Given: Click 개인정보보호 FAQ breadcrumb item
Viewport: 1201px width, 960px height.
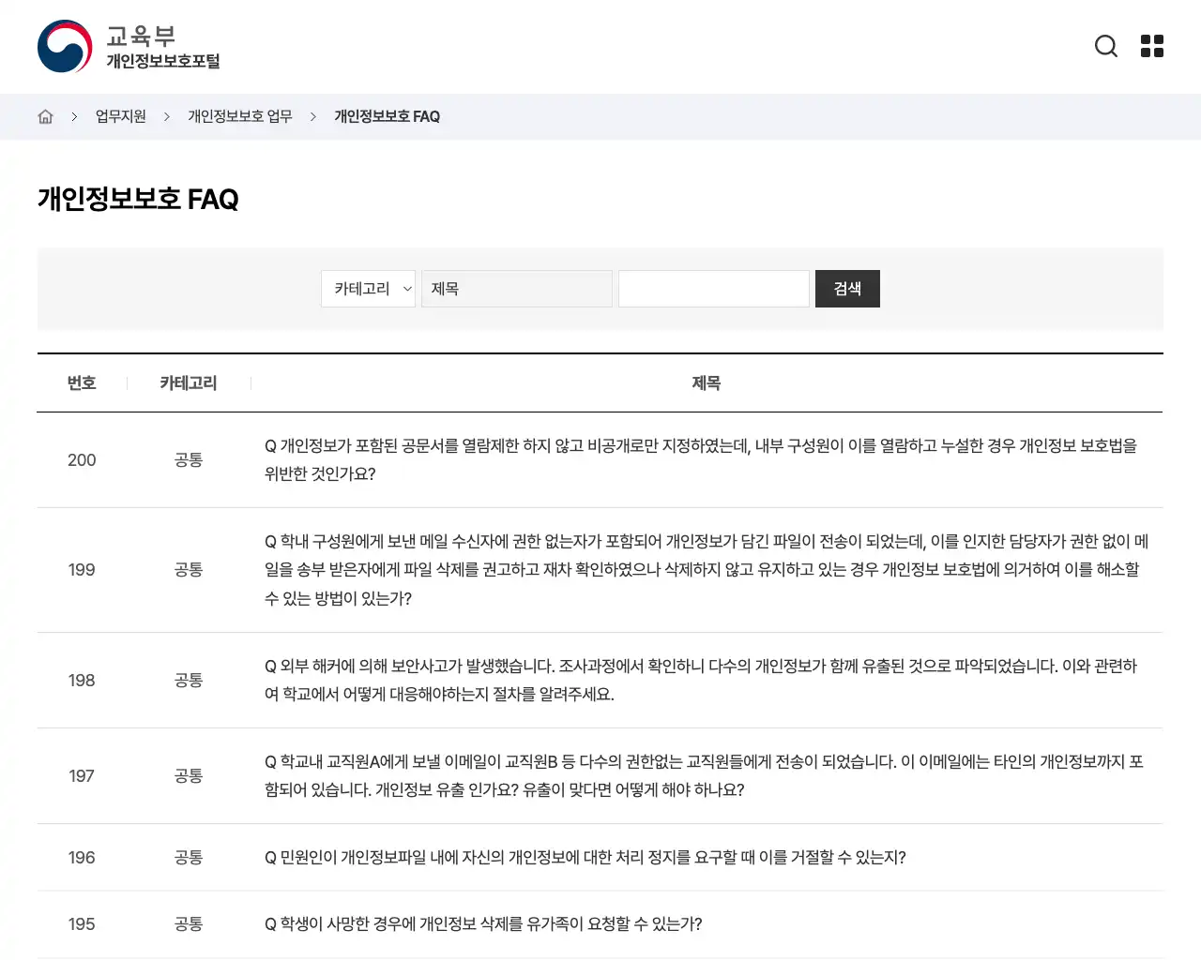Looking at the screenshot, I should pyautogui.click(x=387, y=116).
